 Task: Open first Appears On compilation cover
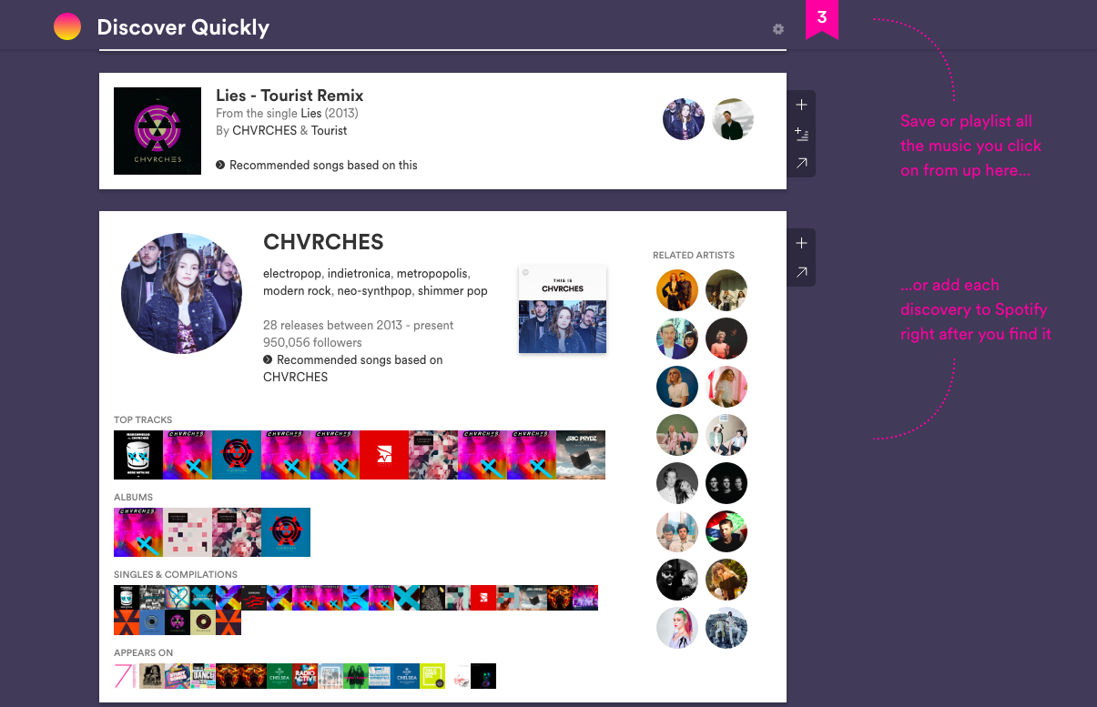[x=126, y=676]
